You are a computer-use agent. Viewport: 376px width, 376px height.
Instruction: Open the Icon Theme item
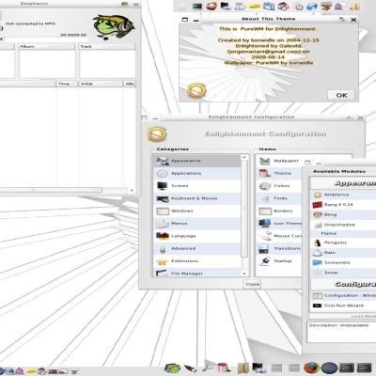coord(279,224)
